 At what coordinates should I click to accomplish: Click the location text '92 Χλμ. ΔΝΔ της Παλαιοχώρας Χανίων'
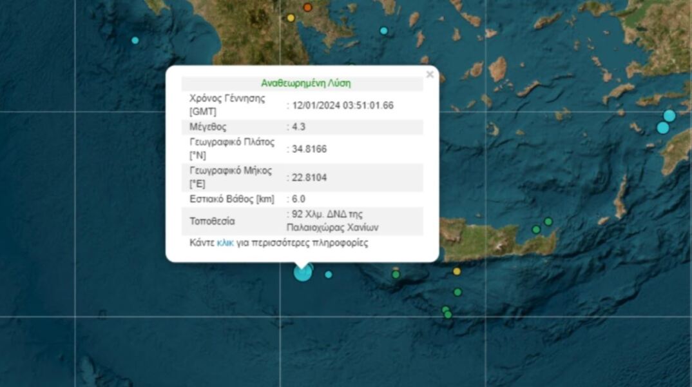tap(332, 221)
